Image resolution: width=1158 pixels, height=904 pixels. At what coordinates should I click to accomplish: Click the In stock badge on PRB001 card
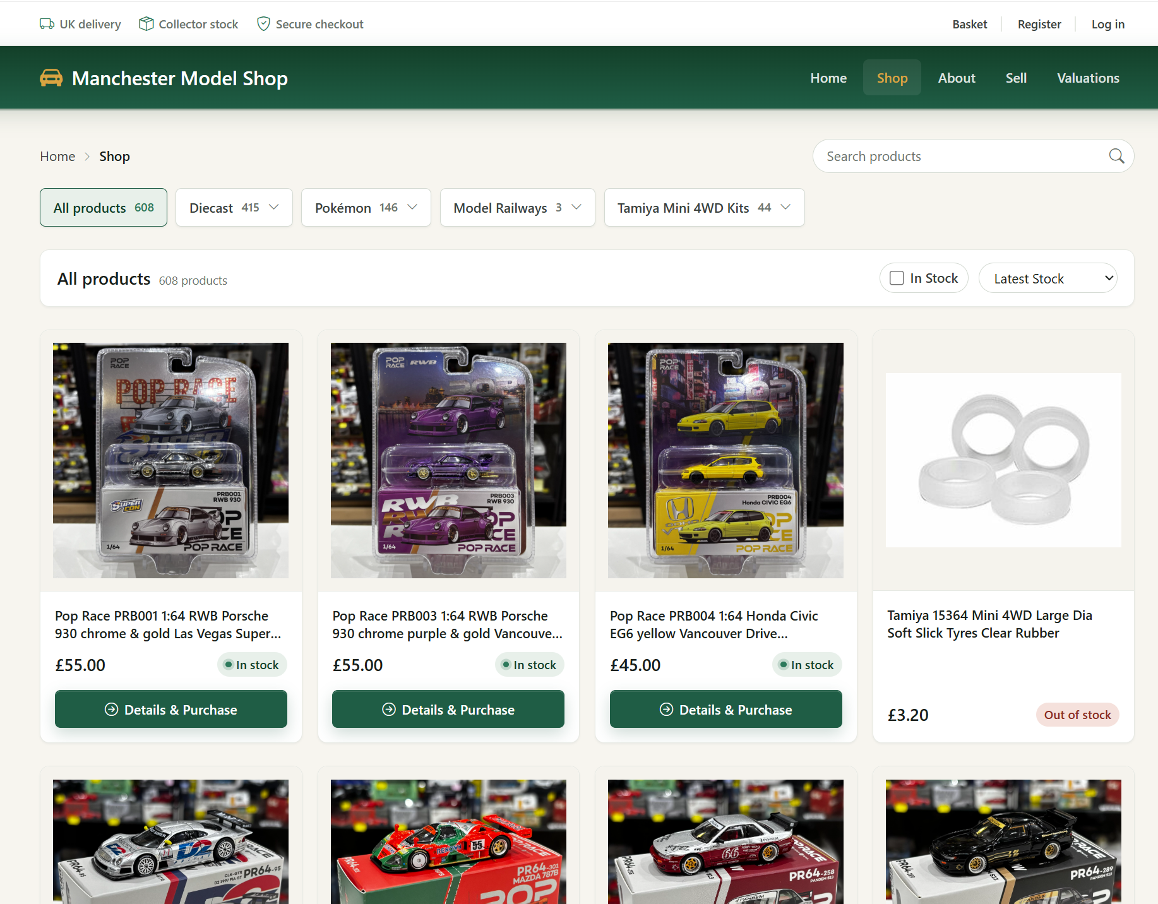pyautogui.click(x=252, y=665)
